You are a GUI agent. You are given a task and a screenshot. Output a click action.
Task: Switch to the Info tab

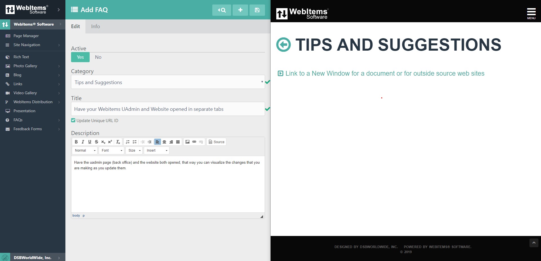(x=96, y=26)
